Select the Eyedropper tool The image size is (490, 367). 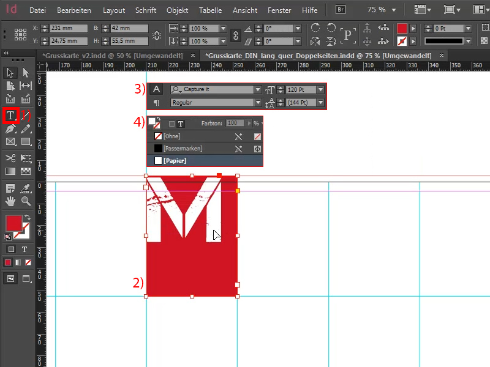pyautogui.click(x=26, y=188)
